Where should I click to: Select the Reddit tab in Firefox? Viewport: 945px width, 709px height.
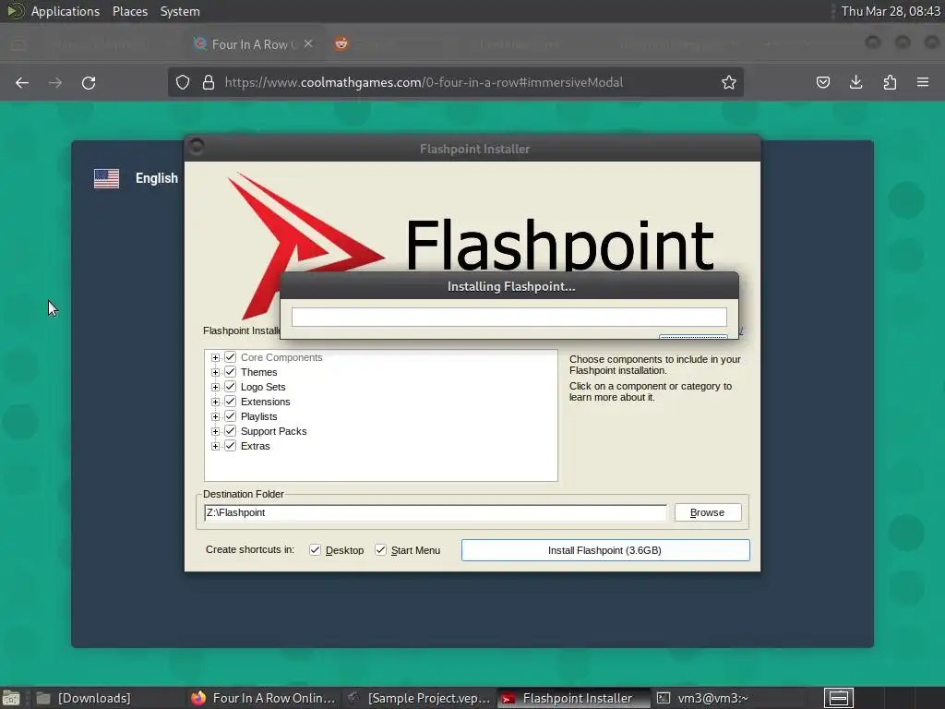(341, 43)
